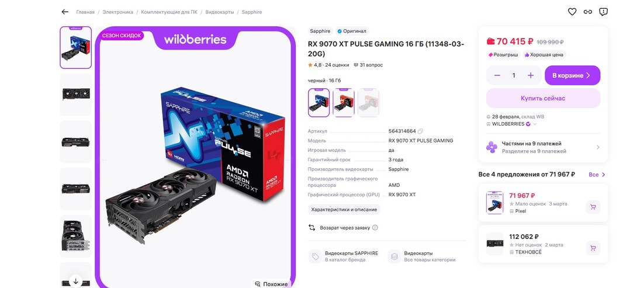Open Характеристики и описание
Image resolution: width=637 pixels, height=288 pixels.
click(x=344, y=210)
